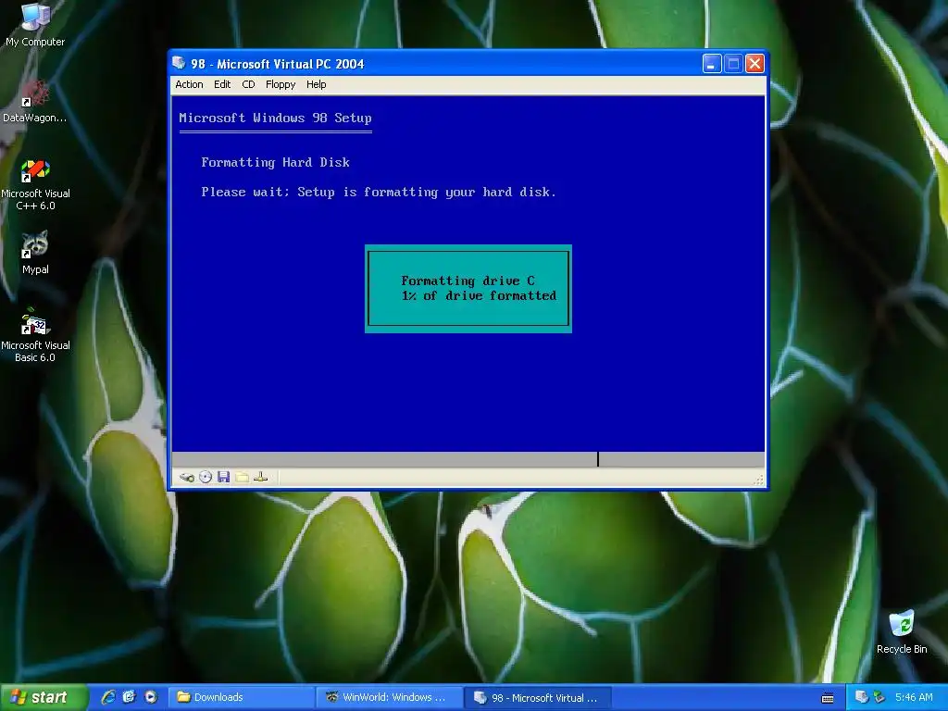Open the Edit menu

coord(222,84)
